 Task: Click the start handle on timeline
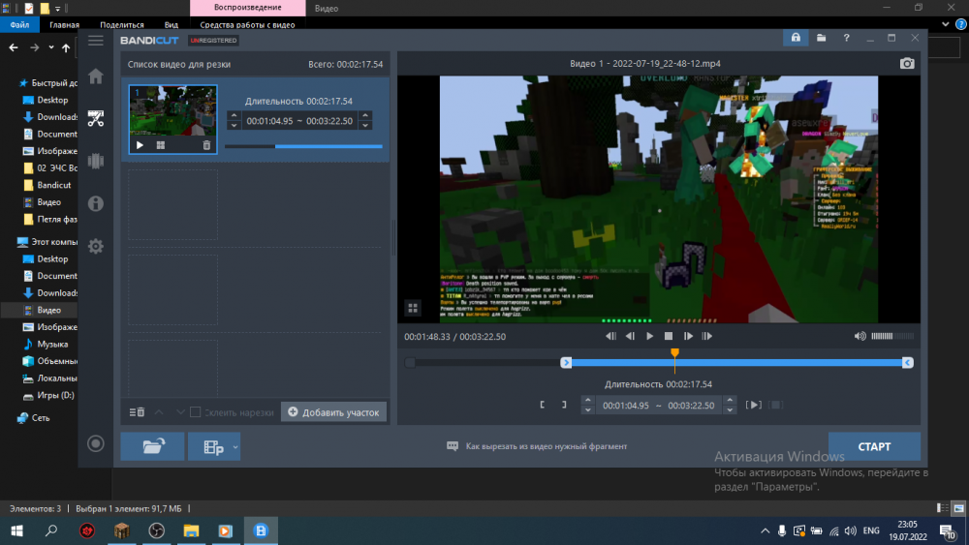point(566,363)
